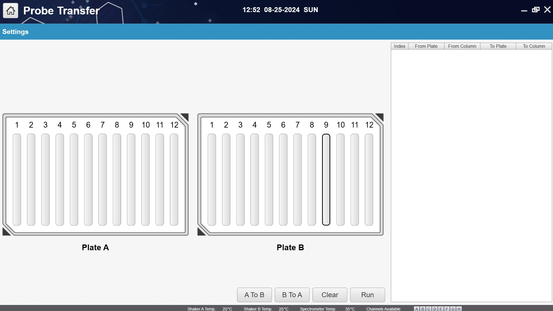
Task: Click the Plate B label
Action: 290,247
